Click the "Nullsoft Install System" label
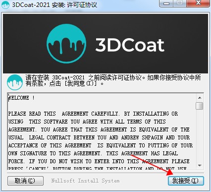Viewport: 211px width, 192px height. coord(85,181)
